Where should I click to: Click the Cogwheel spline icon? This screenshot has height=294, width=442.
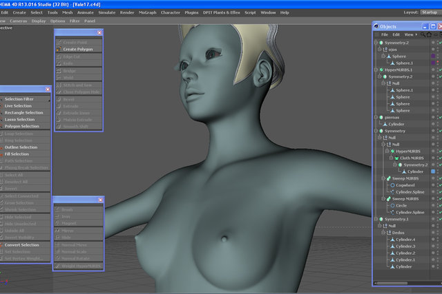[x=392, y=185]
